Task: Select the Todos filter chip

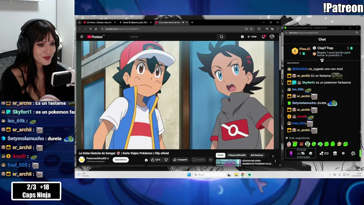Action: [221, 155]
